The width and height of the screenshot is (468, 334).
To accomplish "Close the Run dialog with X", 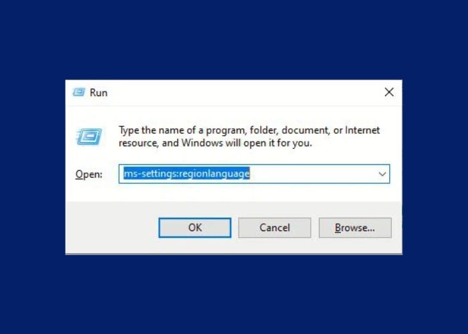I will coord(389,92).
